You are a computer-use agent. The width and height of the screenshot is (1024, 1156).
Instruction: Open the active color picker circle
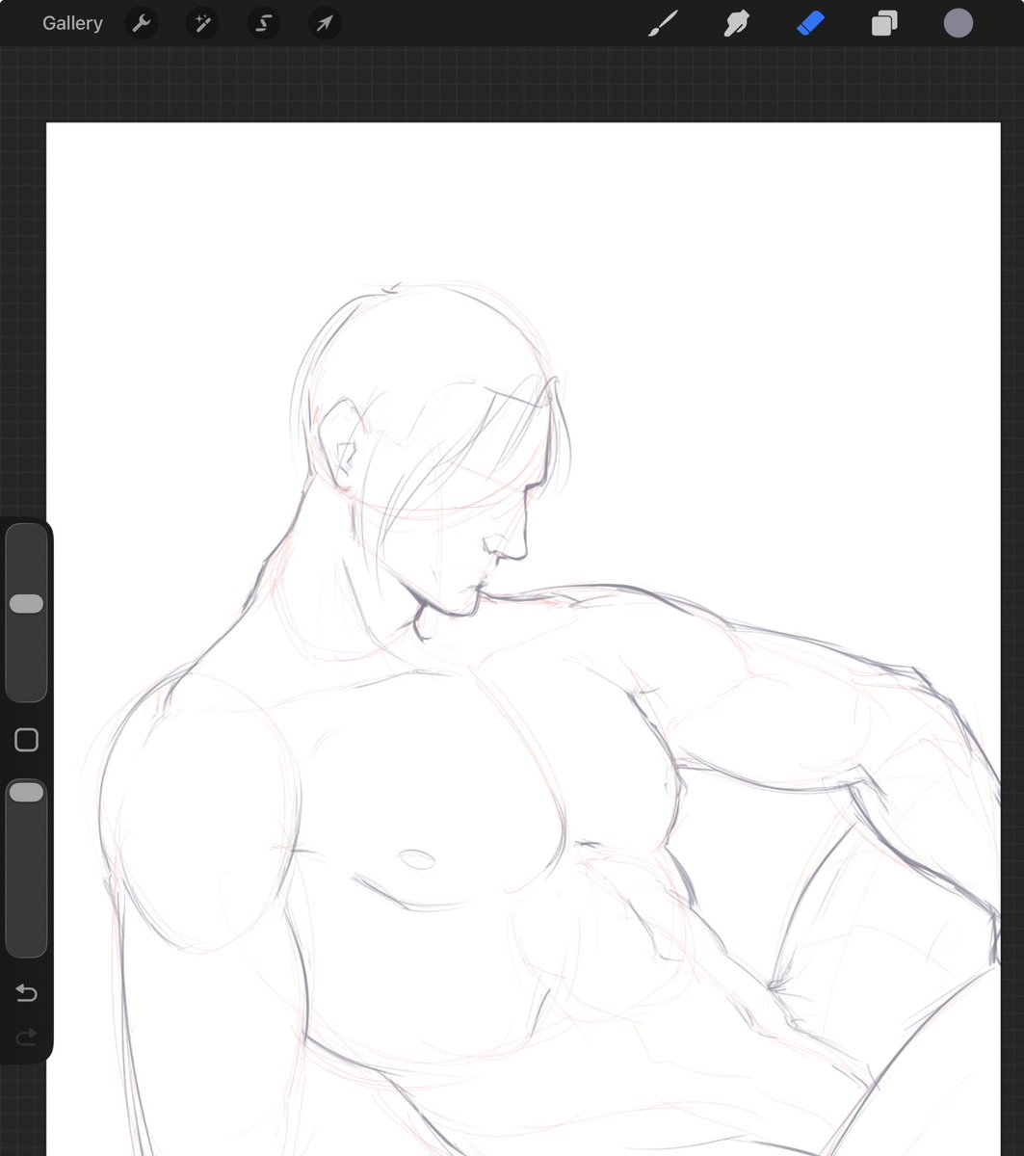tap(958, 23)
